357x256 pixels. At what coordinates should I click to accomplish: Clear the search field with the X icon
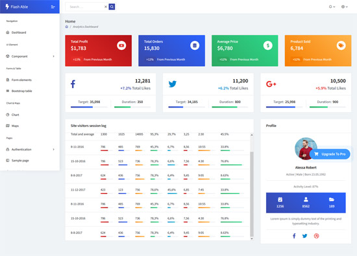pyautogui.click(x=106, y=7)
